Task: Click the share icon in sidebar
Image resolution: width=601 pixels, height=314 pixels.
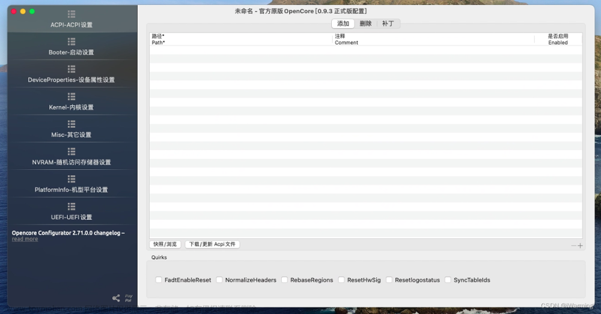Action: (x=116, y=298)
